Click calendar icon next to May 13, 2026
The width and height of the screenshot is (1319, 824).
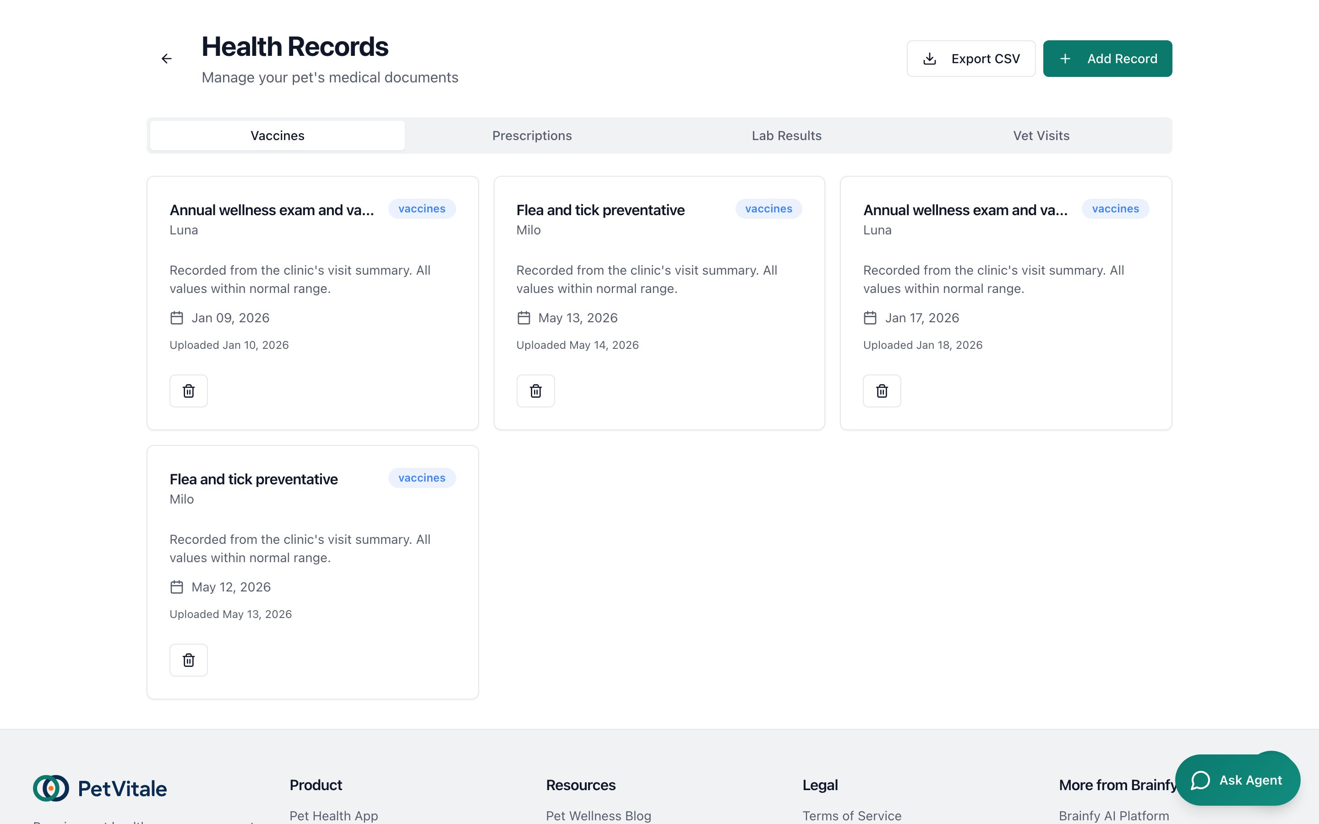[524, 318]
